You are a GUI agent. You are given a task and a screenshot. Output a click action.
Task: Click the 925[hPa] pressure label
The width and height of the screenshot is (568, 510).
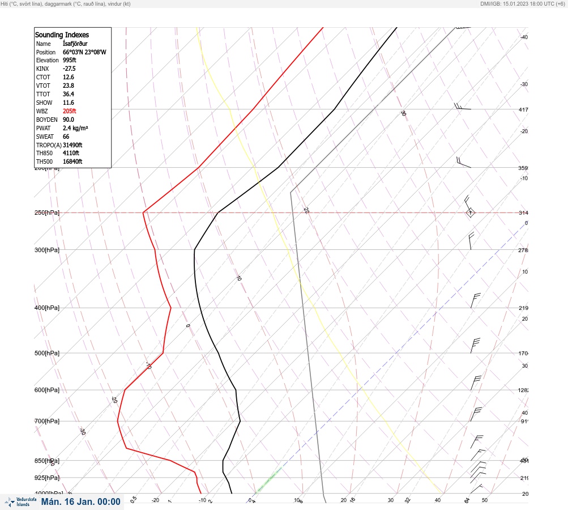47,478
